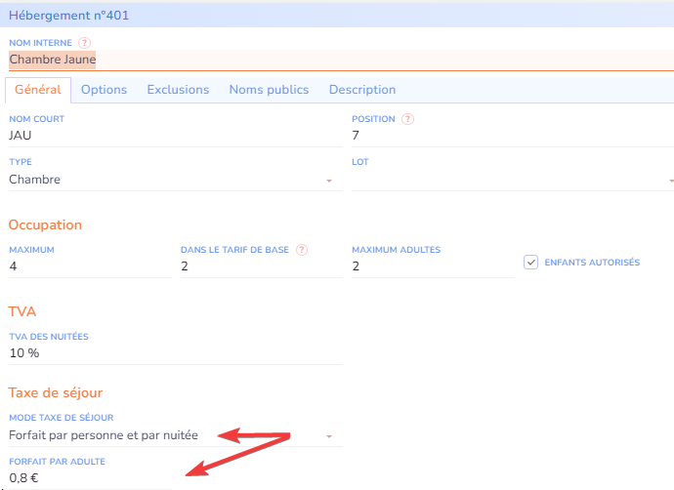Switch to the Général tab
This screenshot has width=674, height=490.
pos(38,90)
